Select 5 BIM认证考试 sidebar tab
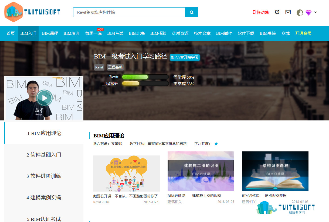The width and height of the screenshot is (329, 222). pos(44,219)
